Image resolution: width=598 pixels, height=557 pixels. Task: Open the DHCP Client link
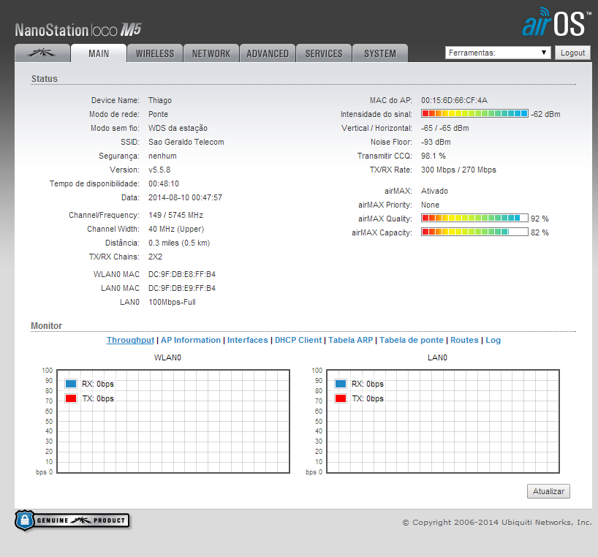click(x=298, y=340)
